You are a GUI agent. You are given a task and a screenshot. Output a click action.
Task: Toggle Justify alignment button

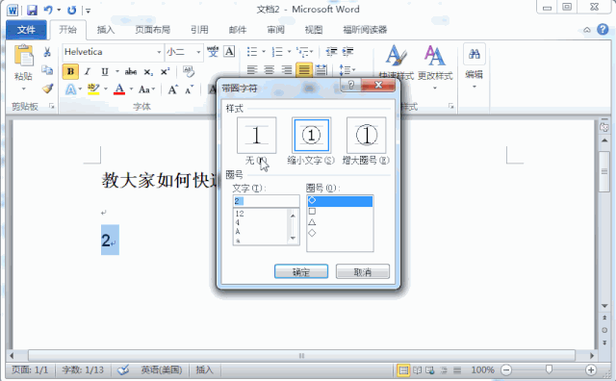click(x=304, y=70)
